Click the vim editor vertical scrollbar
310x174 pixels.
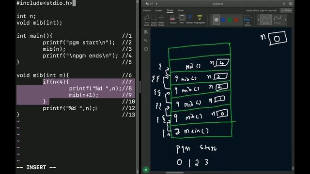(x=138, y=87)
